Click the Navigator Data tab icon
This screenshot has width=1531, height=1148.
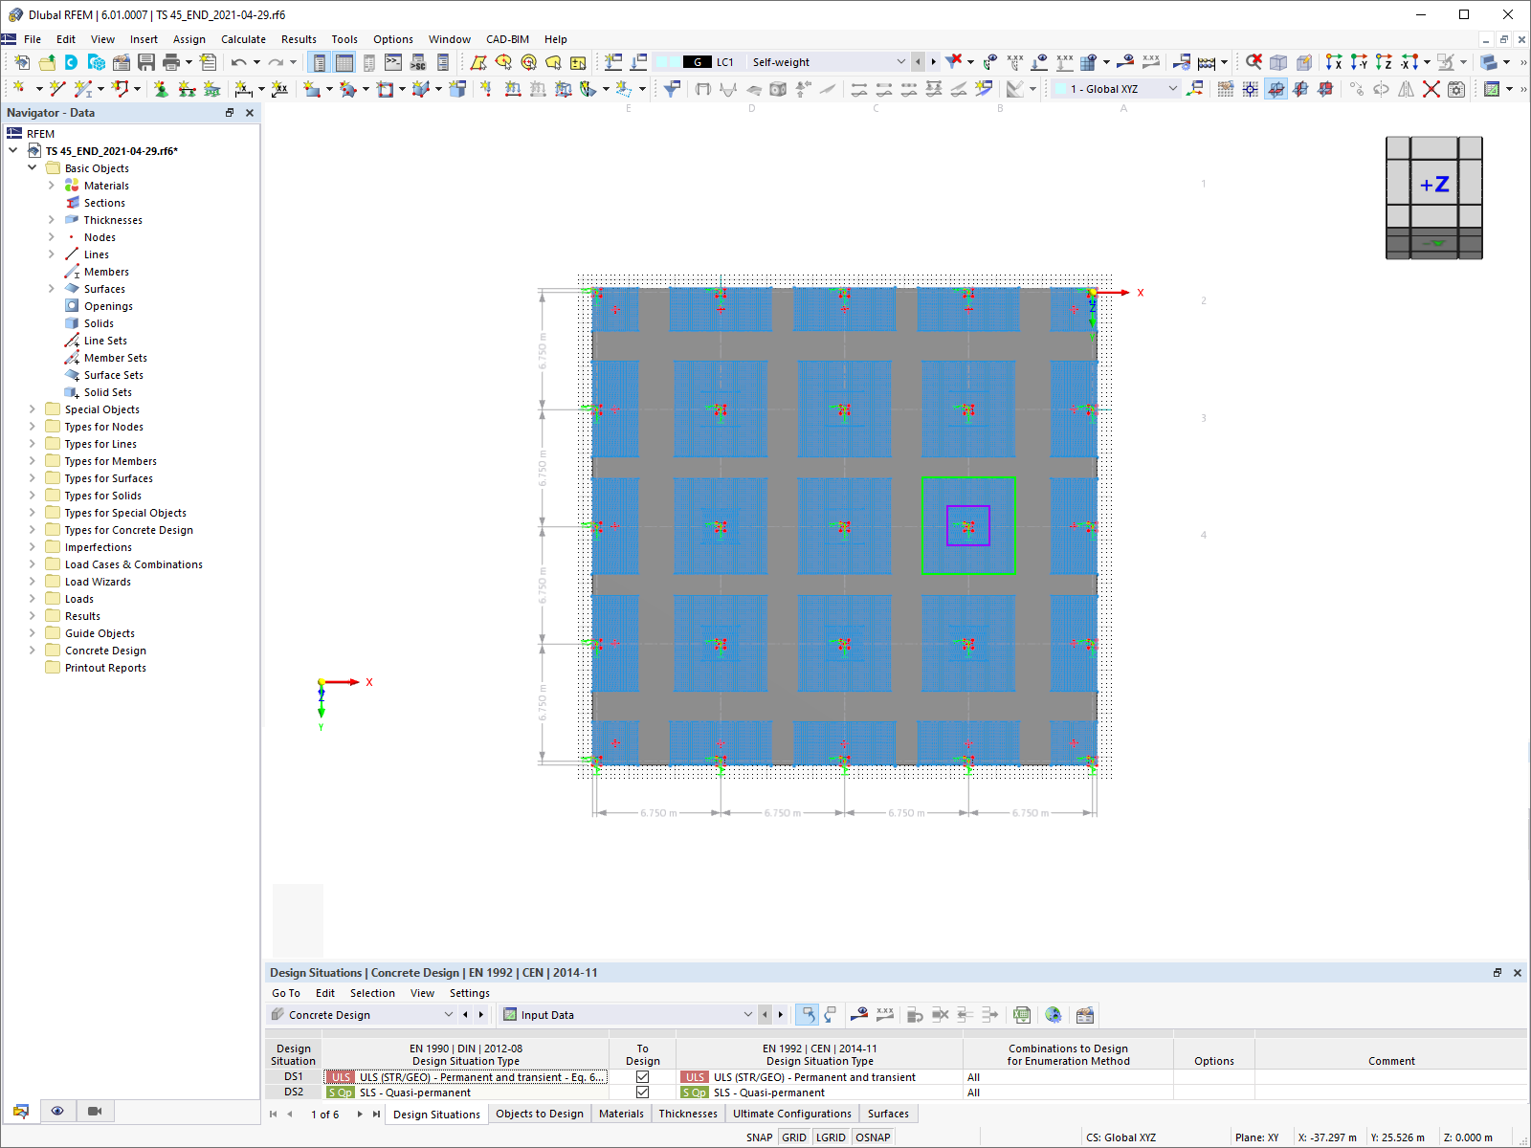[21, 1111]
